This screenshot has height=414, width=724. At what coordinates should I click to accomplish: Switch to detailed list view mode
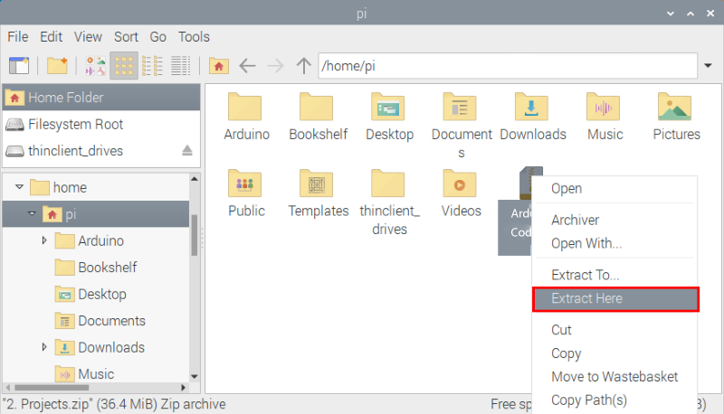(x=180, y=66)
